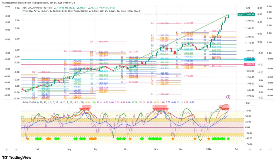Image resolution: width=277 pixels, height=163 pixels.
Task: Click the Z scale button at bottom left
Action: [16, 149]
